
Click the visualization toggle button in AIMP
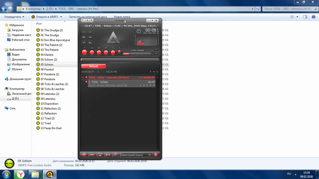[x=90, y=32]
